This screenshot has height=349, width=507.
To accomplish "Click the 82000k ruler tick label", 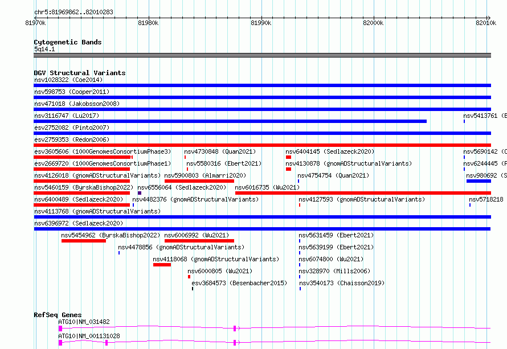I will click(373, 23).
